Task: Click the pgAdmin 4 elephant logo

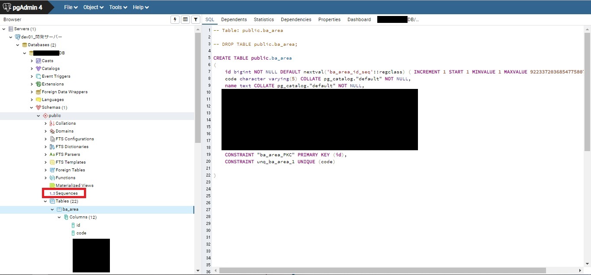Action: click(x=7, y=7)
